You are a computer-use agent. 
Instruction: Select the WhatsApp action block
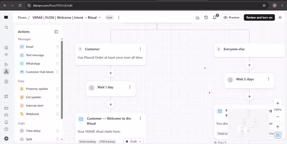tap(39, 63)
